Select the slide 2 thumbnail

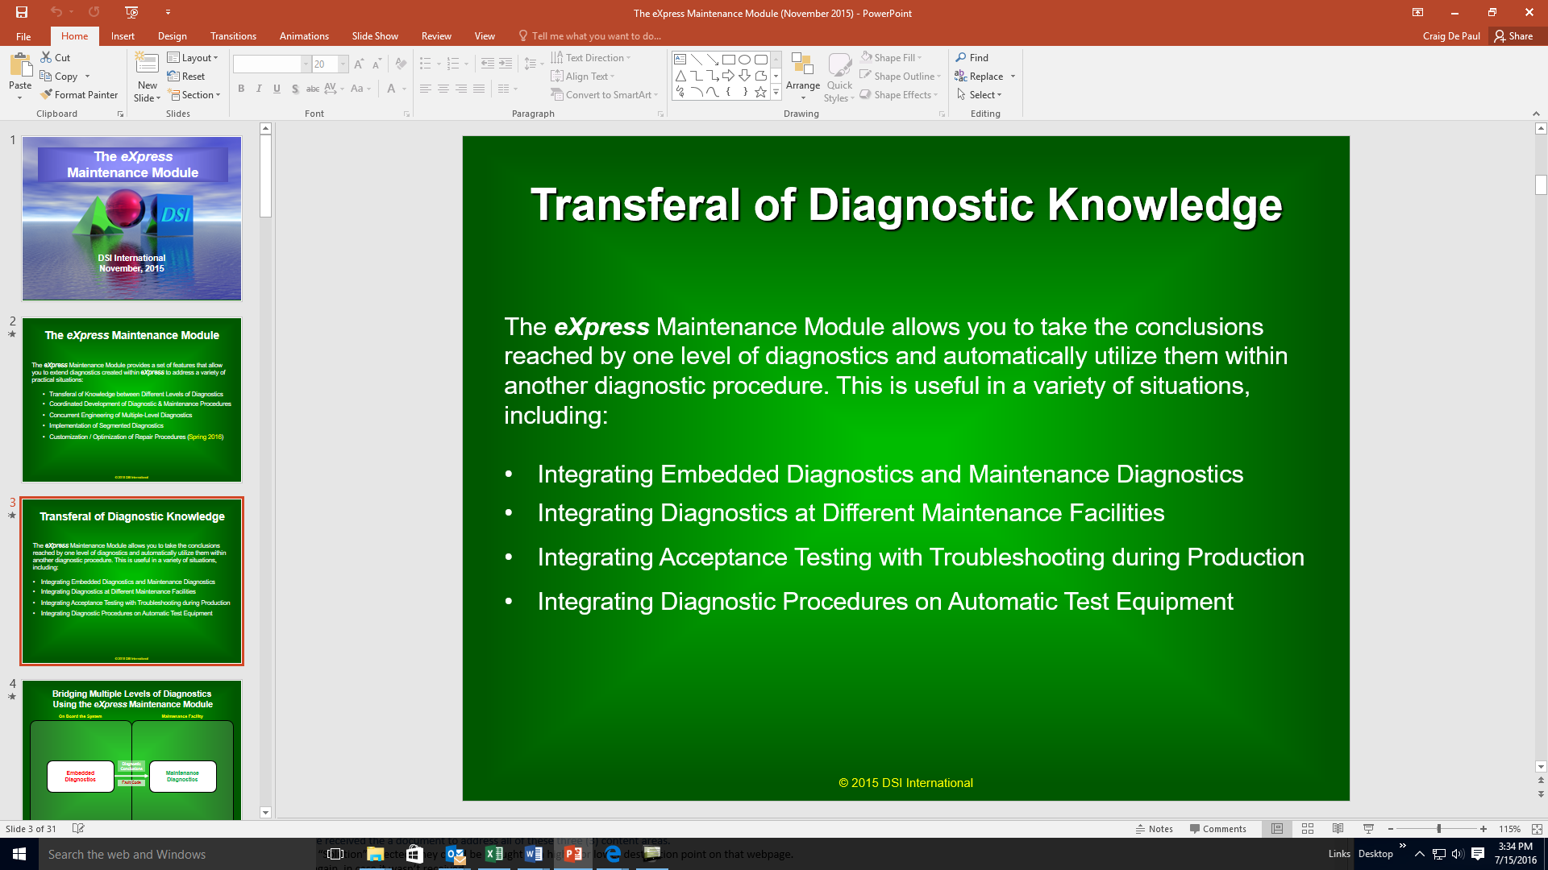[x=131, y=400]
